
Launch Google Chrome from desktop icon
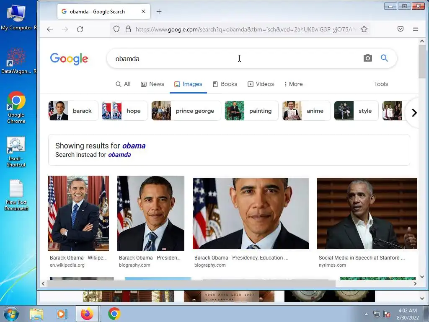[16, 107]
